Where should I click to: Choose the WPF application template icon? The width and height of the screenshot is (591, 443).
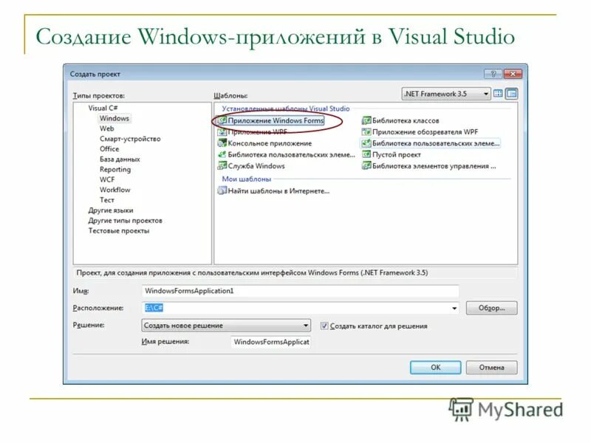(222, 132)
